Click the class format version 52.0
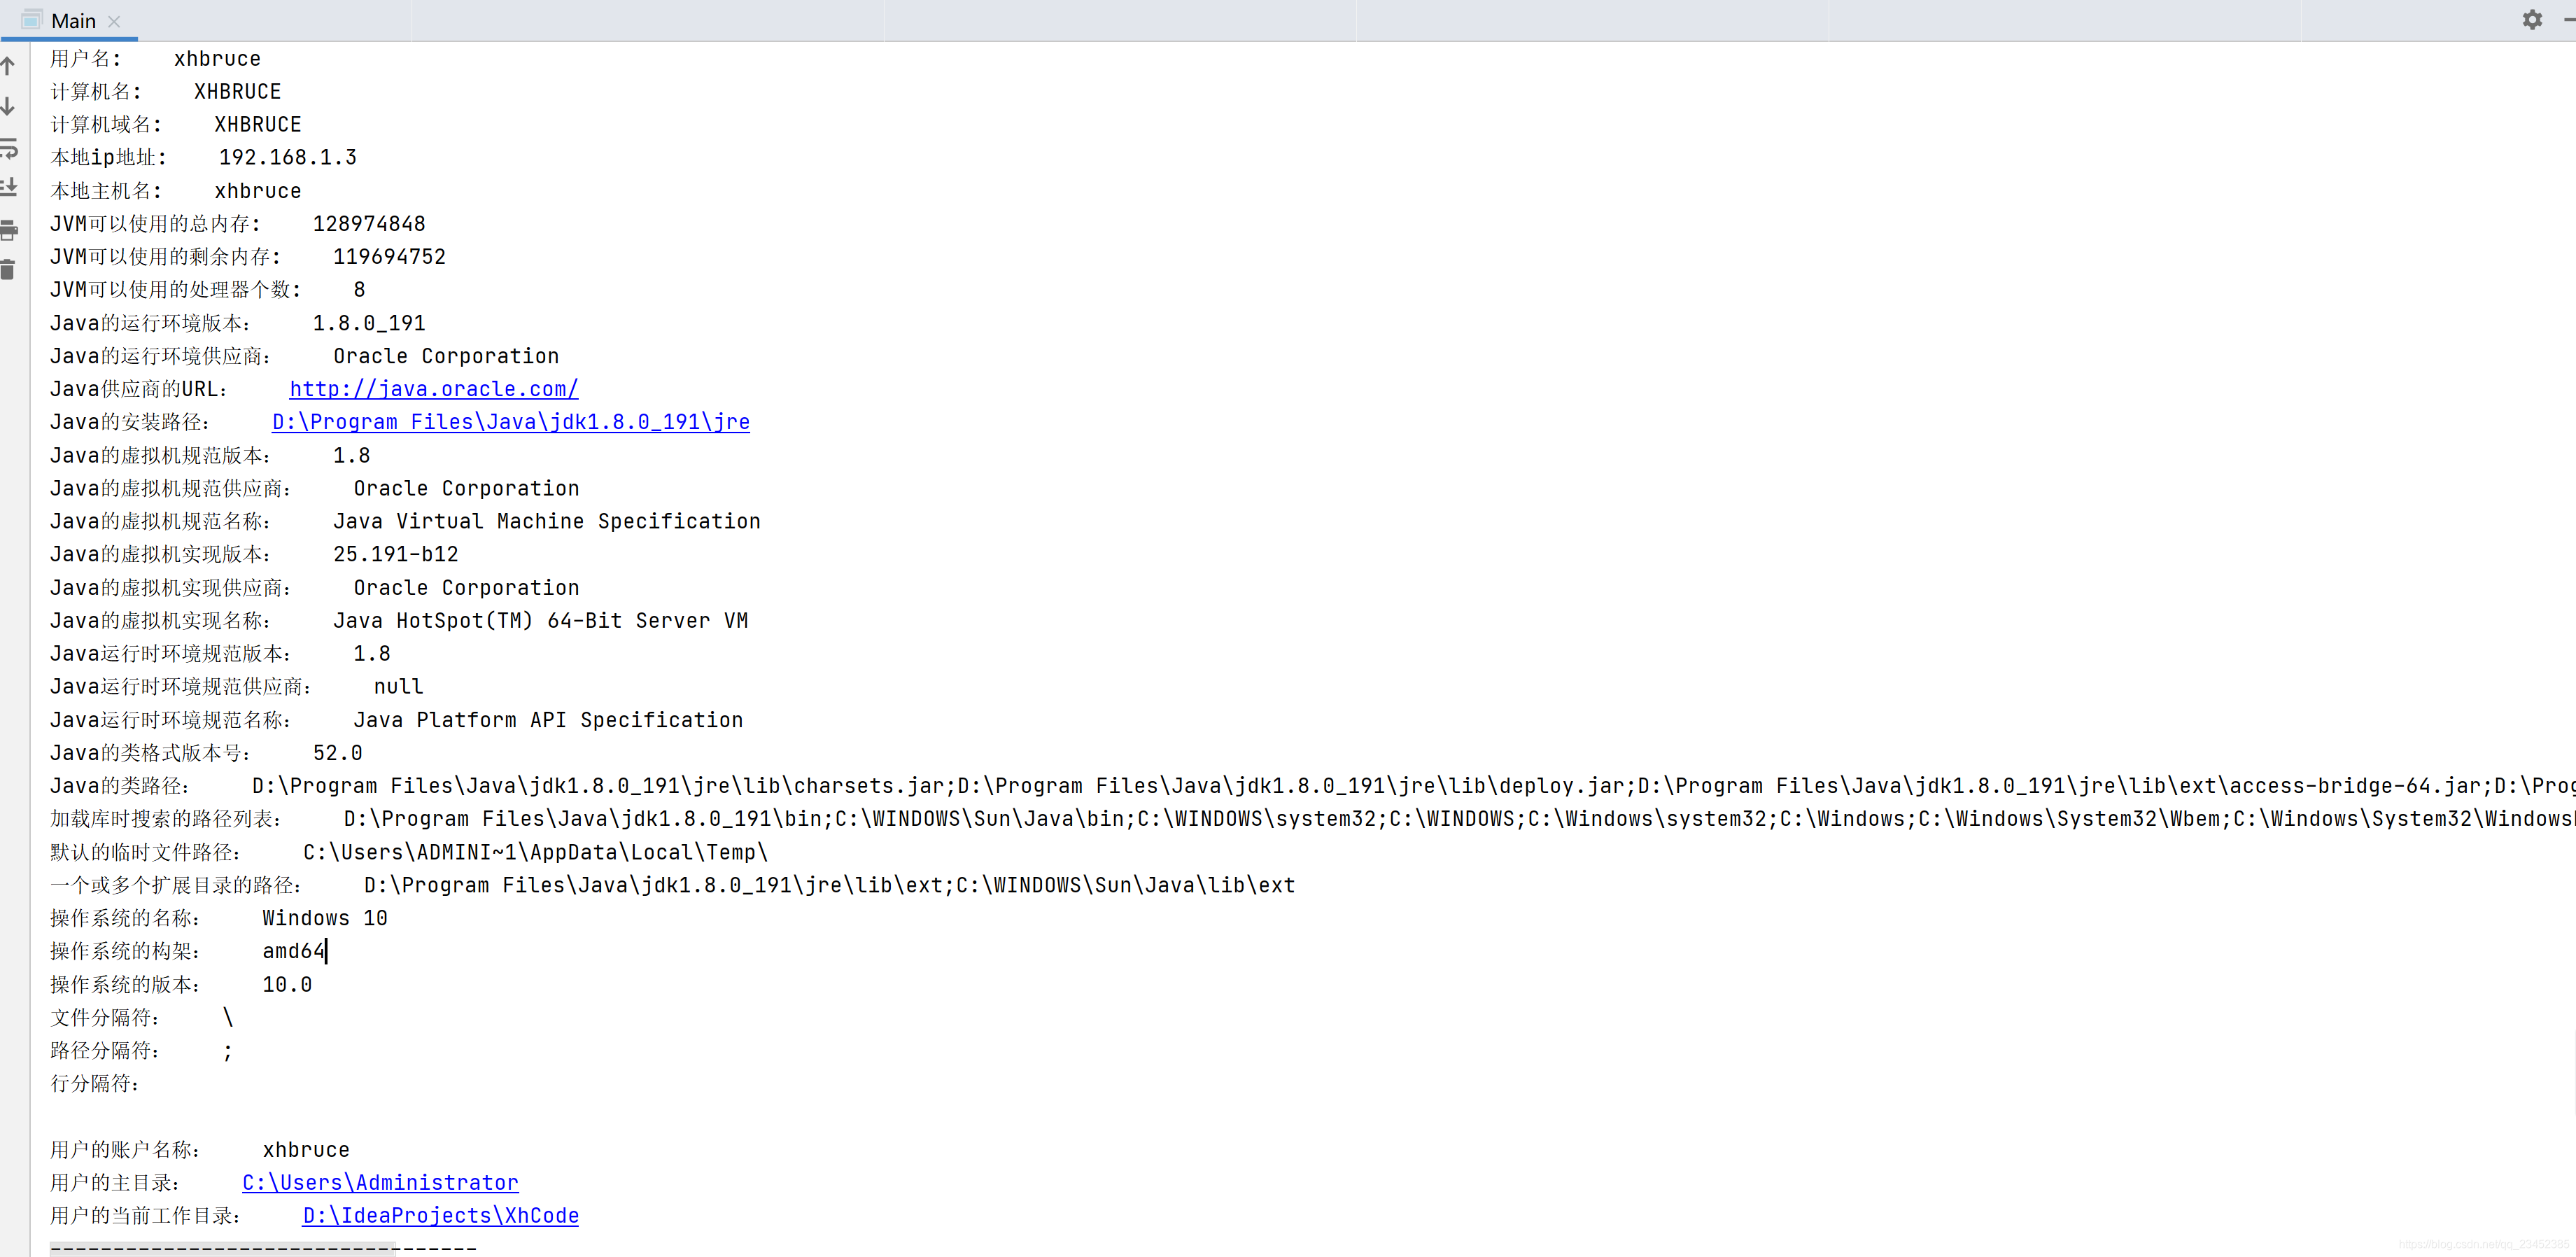 pos(337,753)
